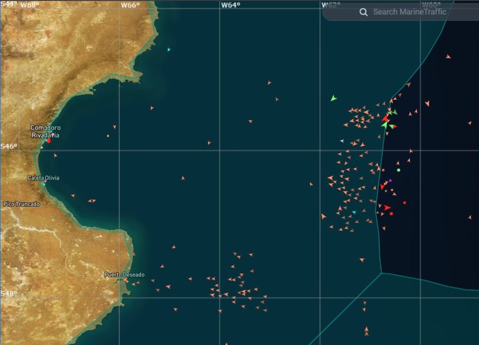
Task: Click the Comodoro Rivadavia city label
Action: coord(45,131)
